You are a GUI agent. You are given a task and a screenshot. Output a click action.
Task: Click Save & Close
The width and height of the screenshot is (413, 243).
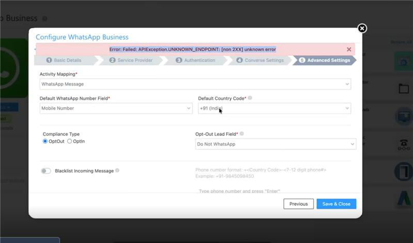pyautogui.click(x=337, y=204)
